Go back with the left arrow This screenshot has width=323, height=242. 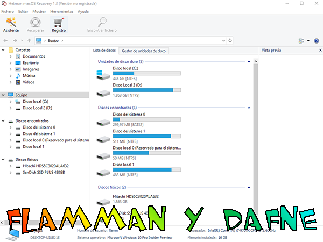click(5, 40)
